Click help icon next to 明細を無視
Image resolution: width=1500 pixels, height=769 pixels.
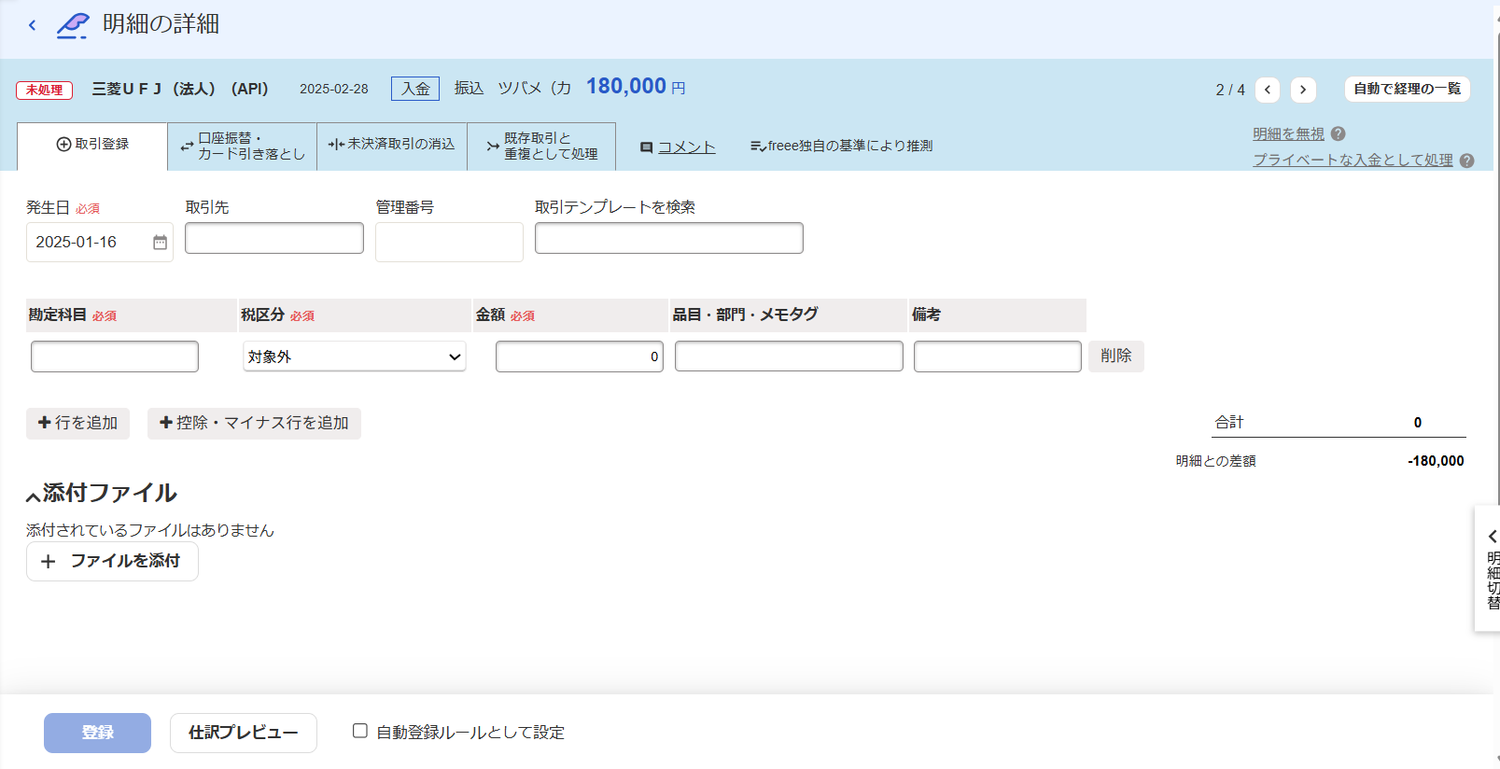[1338, 133]
